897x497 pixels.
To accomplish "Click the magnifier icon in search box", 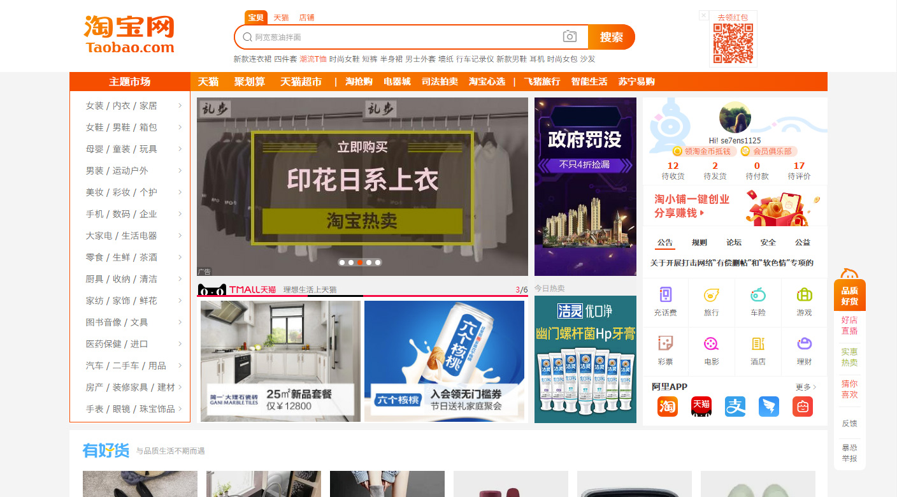I will 247,37.
